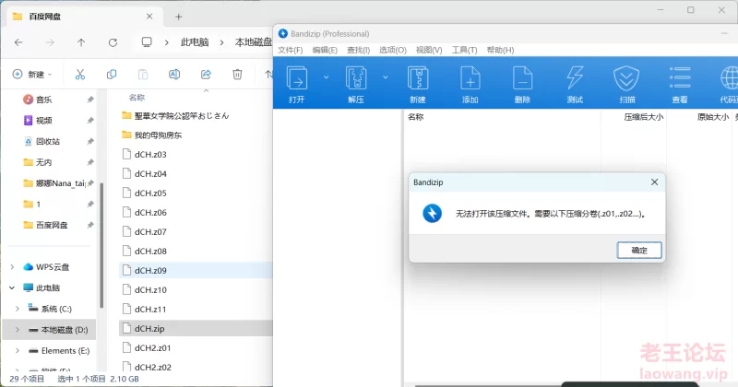
Task: Open Bandizip 查找(I) menu
Action: (358, 50)
